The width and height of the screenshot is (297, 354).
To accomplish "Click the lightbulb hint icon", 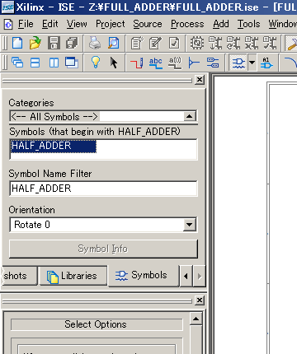I will 96,63.
